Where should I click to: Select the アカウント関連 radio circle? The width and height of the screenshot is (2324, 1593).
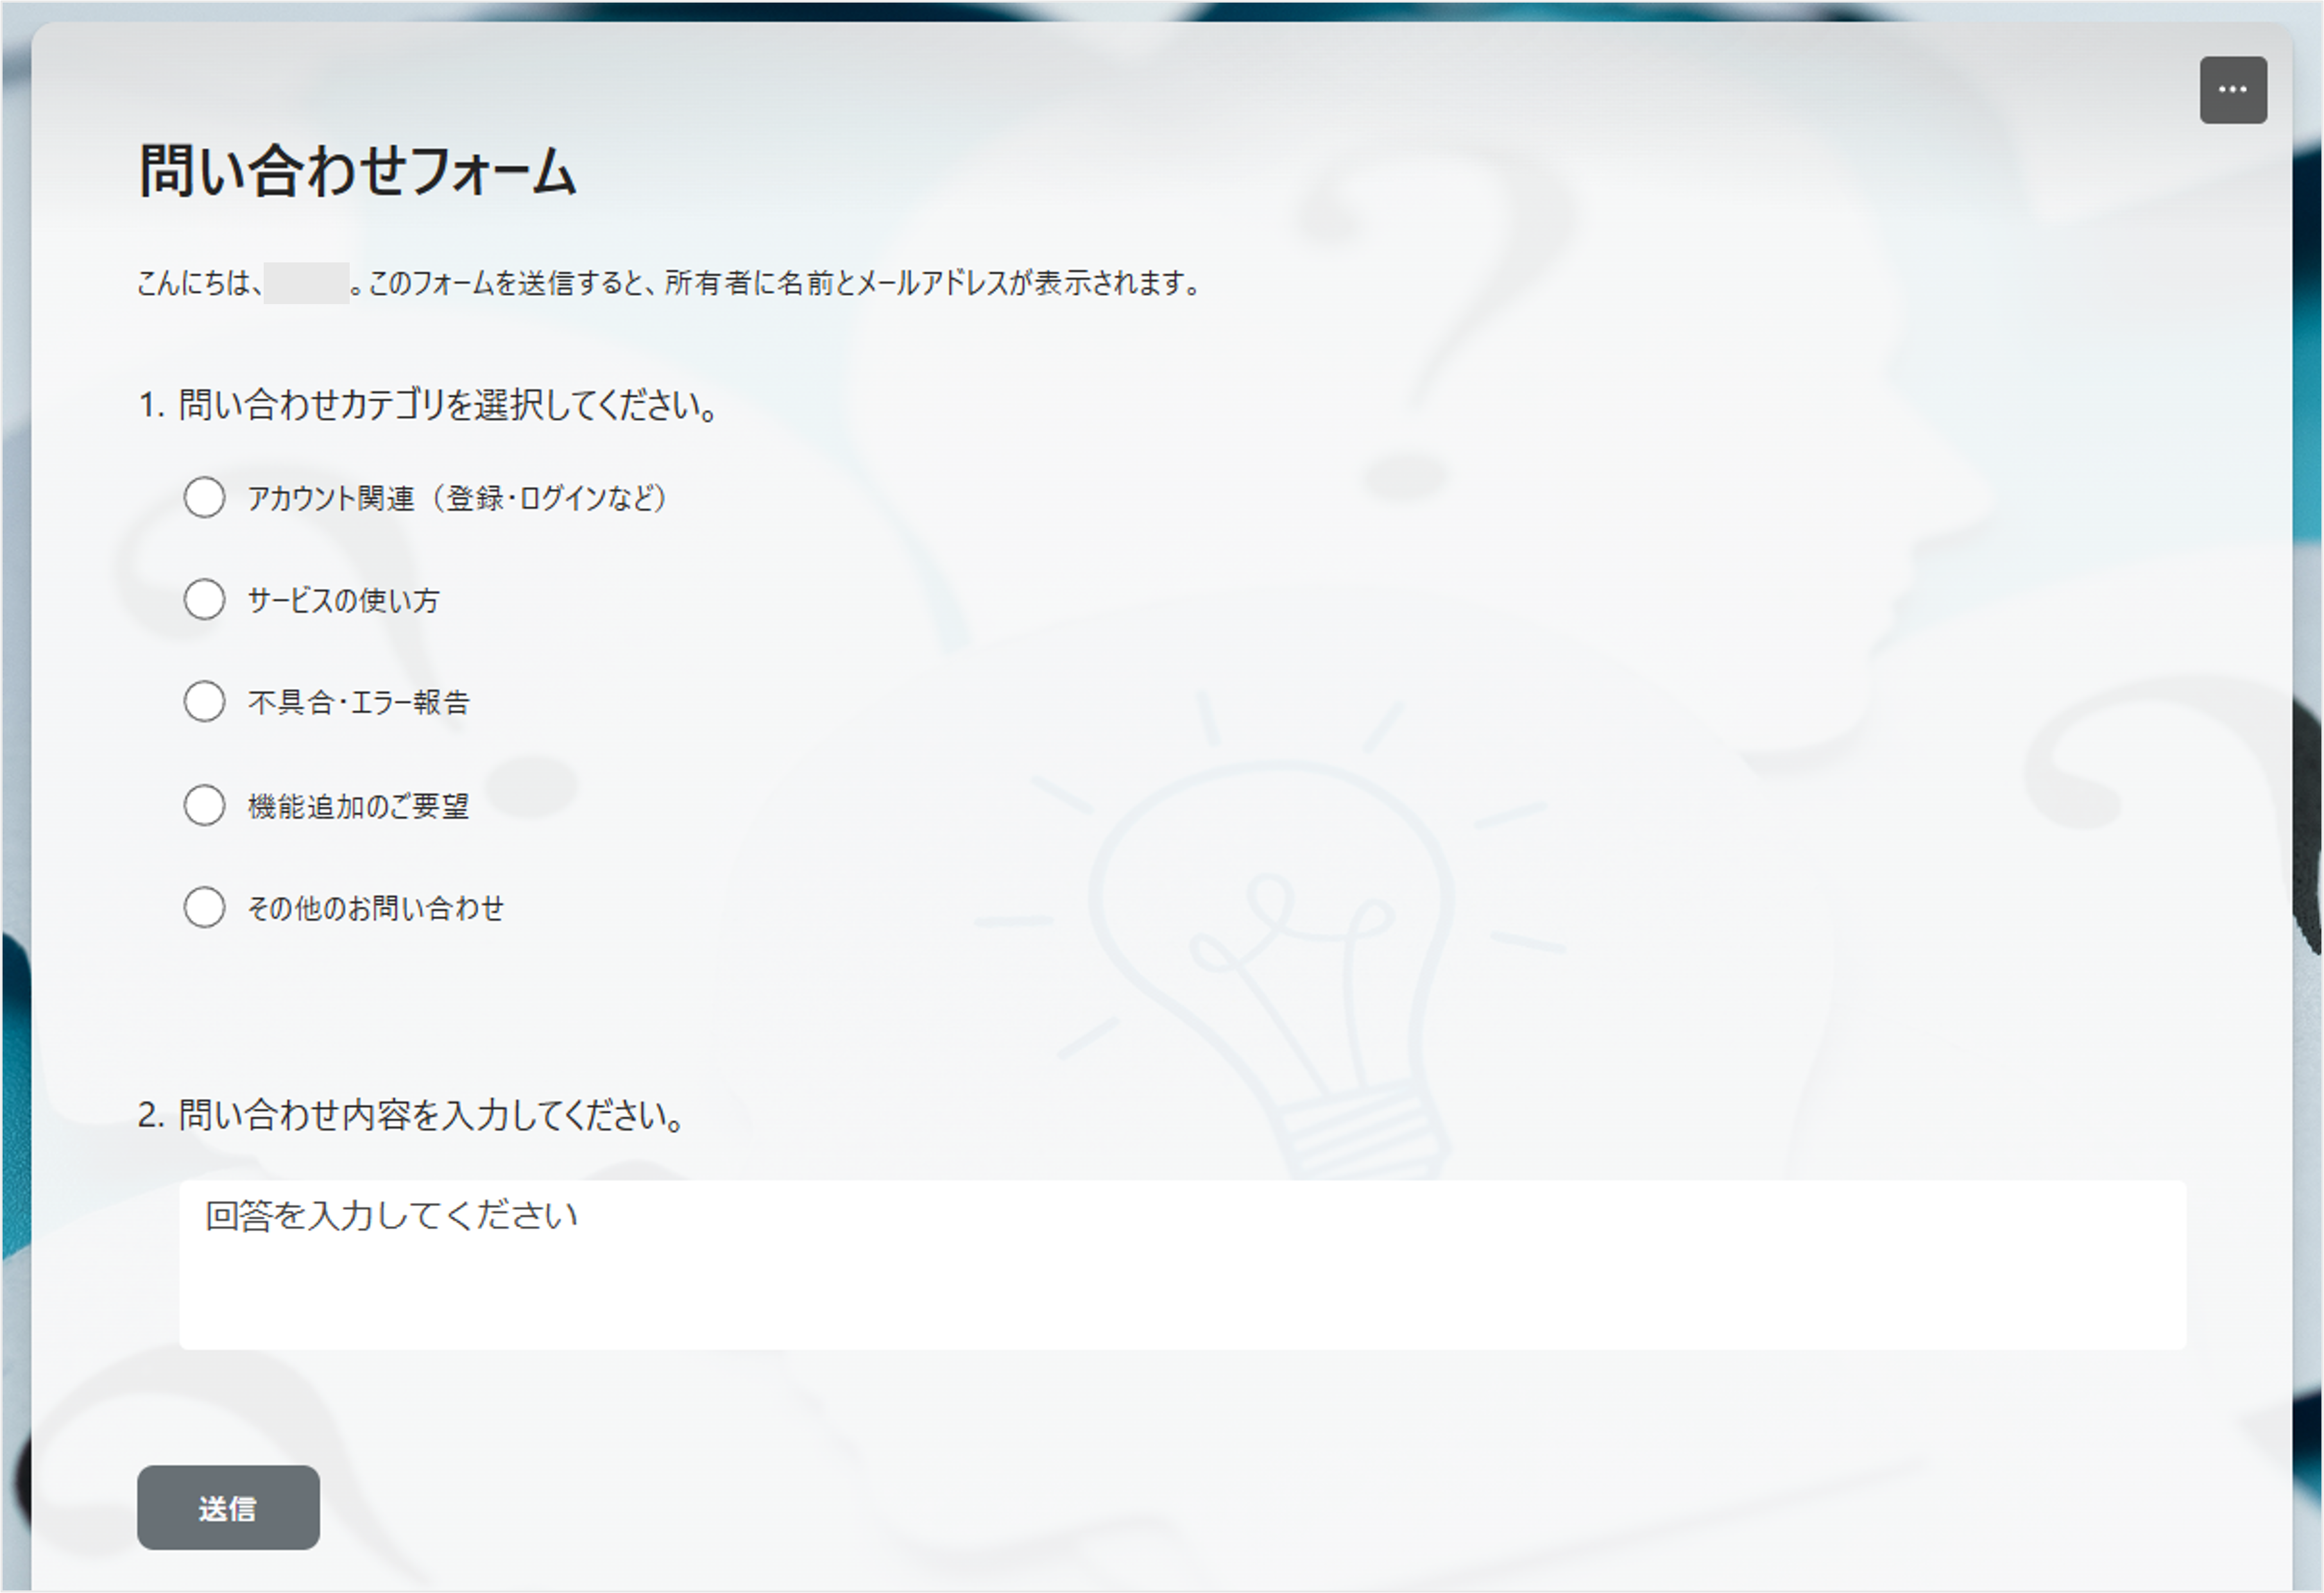tap(204, 497)
